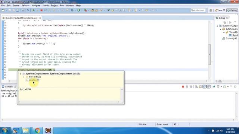Screen dimensions: 239x134
Task: Click Remove Launch X icon in Console toolbar
Action: [x=187, y=87]
